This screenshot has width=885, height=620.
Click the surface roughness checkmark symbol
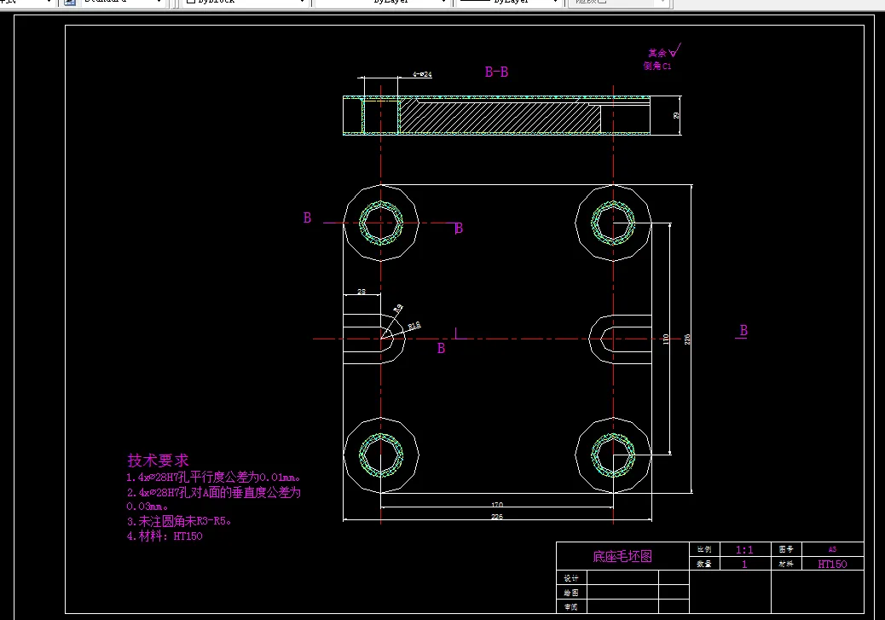coord(675,51)
